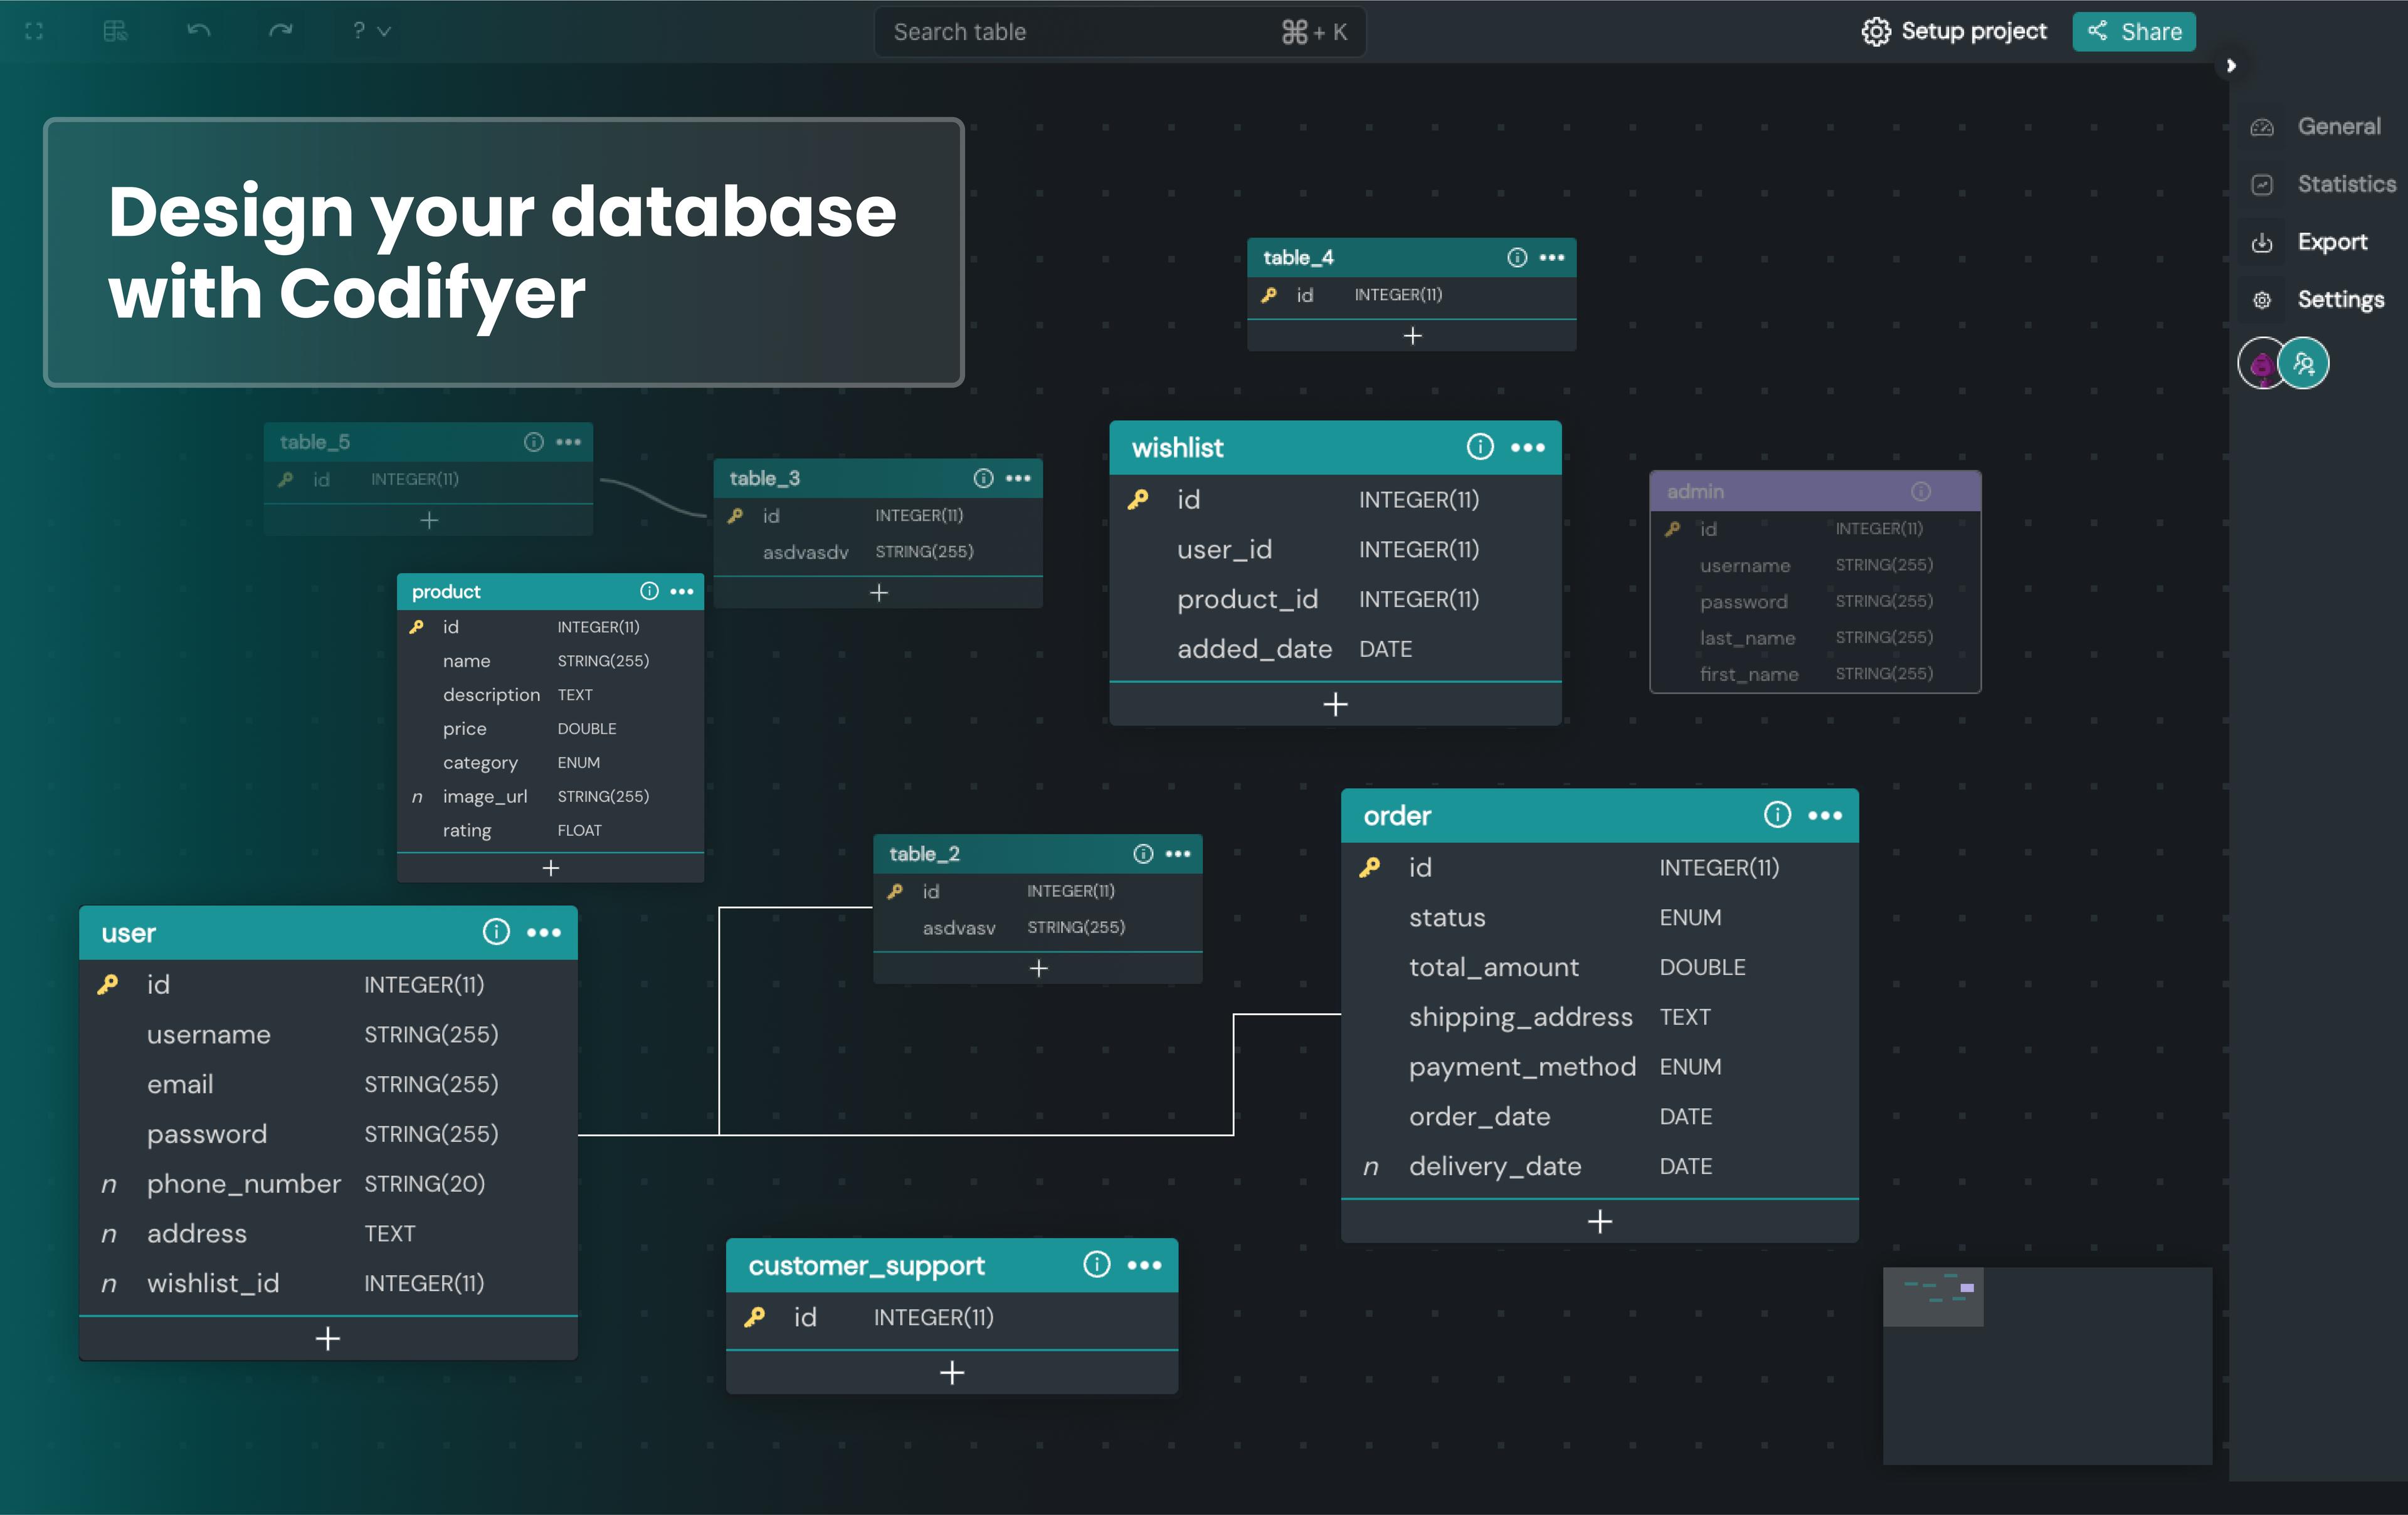The image size is (2408, 1515).
Task: Open info for customer_support table
Action: (x=1097, y=1265)
